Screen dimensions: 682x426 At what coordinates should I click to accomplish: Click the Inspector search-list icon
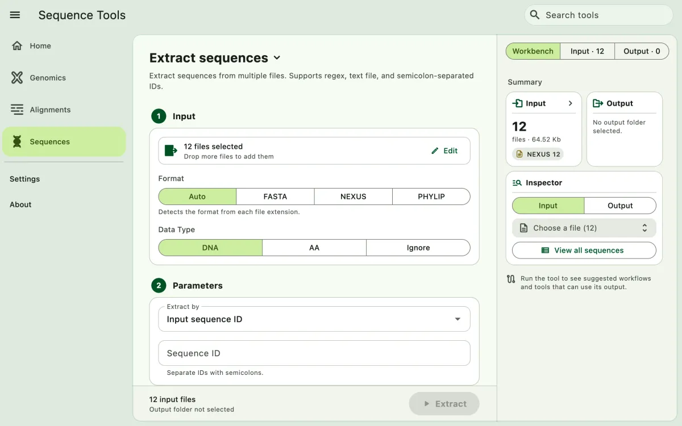click(x=517, y=183)
